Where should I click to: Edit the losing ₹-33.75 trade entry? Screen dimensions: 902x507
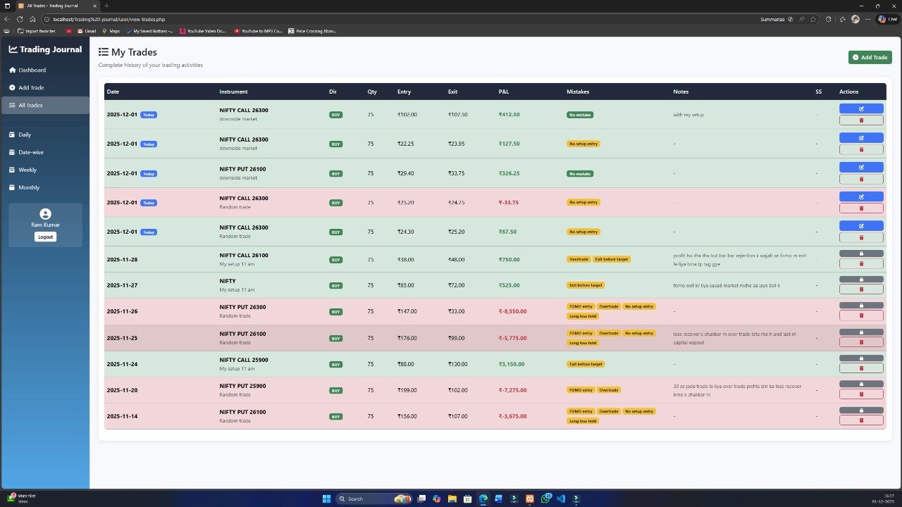[x=860, y=197]
